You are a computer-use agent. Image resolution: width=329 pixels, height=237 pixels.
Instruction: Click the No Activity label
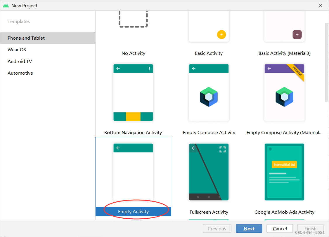coord(134,53)
